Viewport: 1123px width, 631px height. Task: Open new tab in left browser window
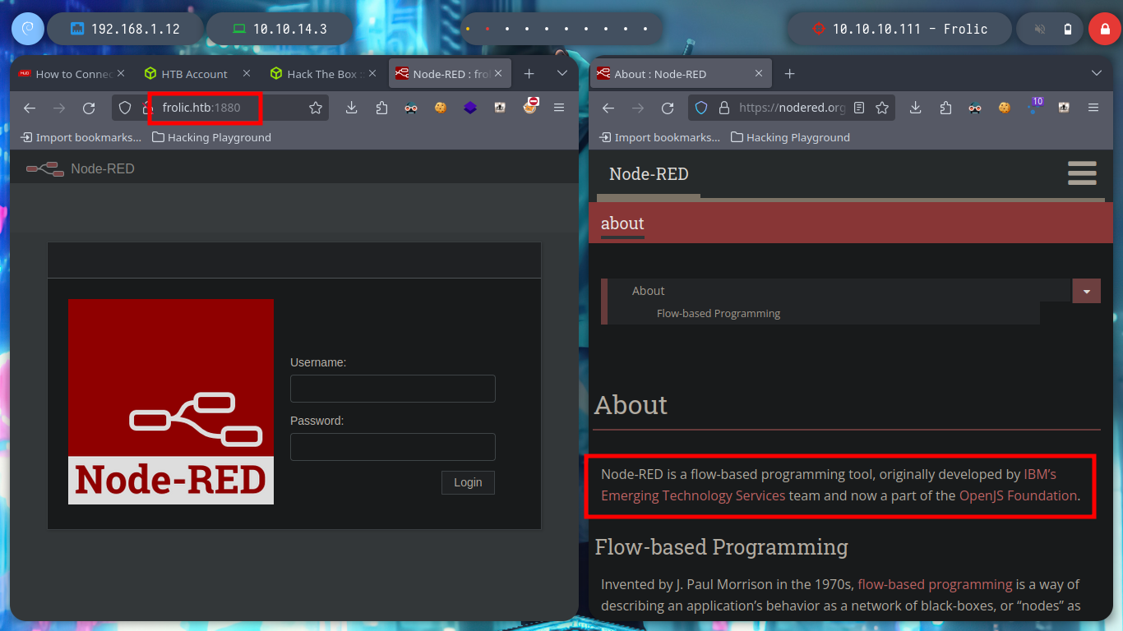pos(529,74)
